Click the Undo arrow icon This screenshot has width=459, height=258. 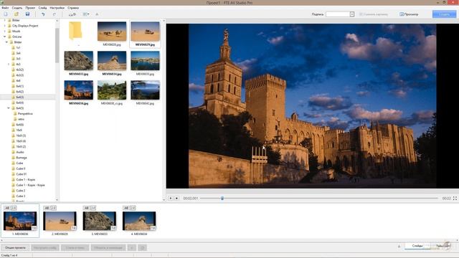pos(43,14)
